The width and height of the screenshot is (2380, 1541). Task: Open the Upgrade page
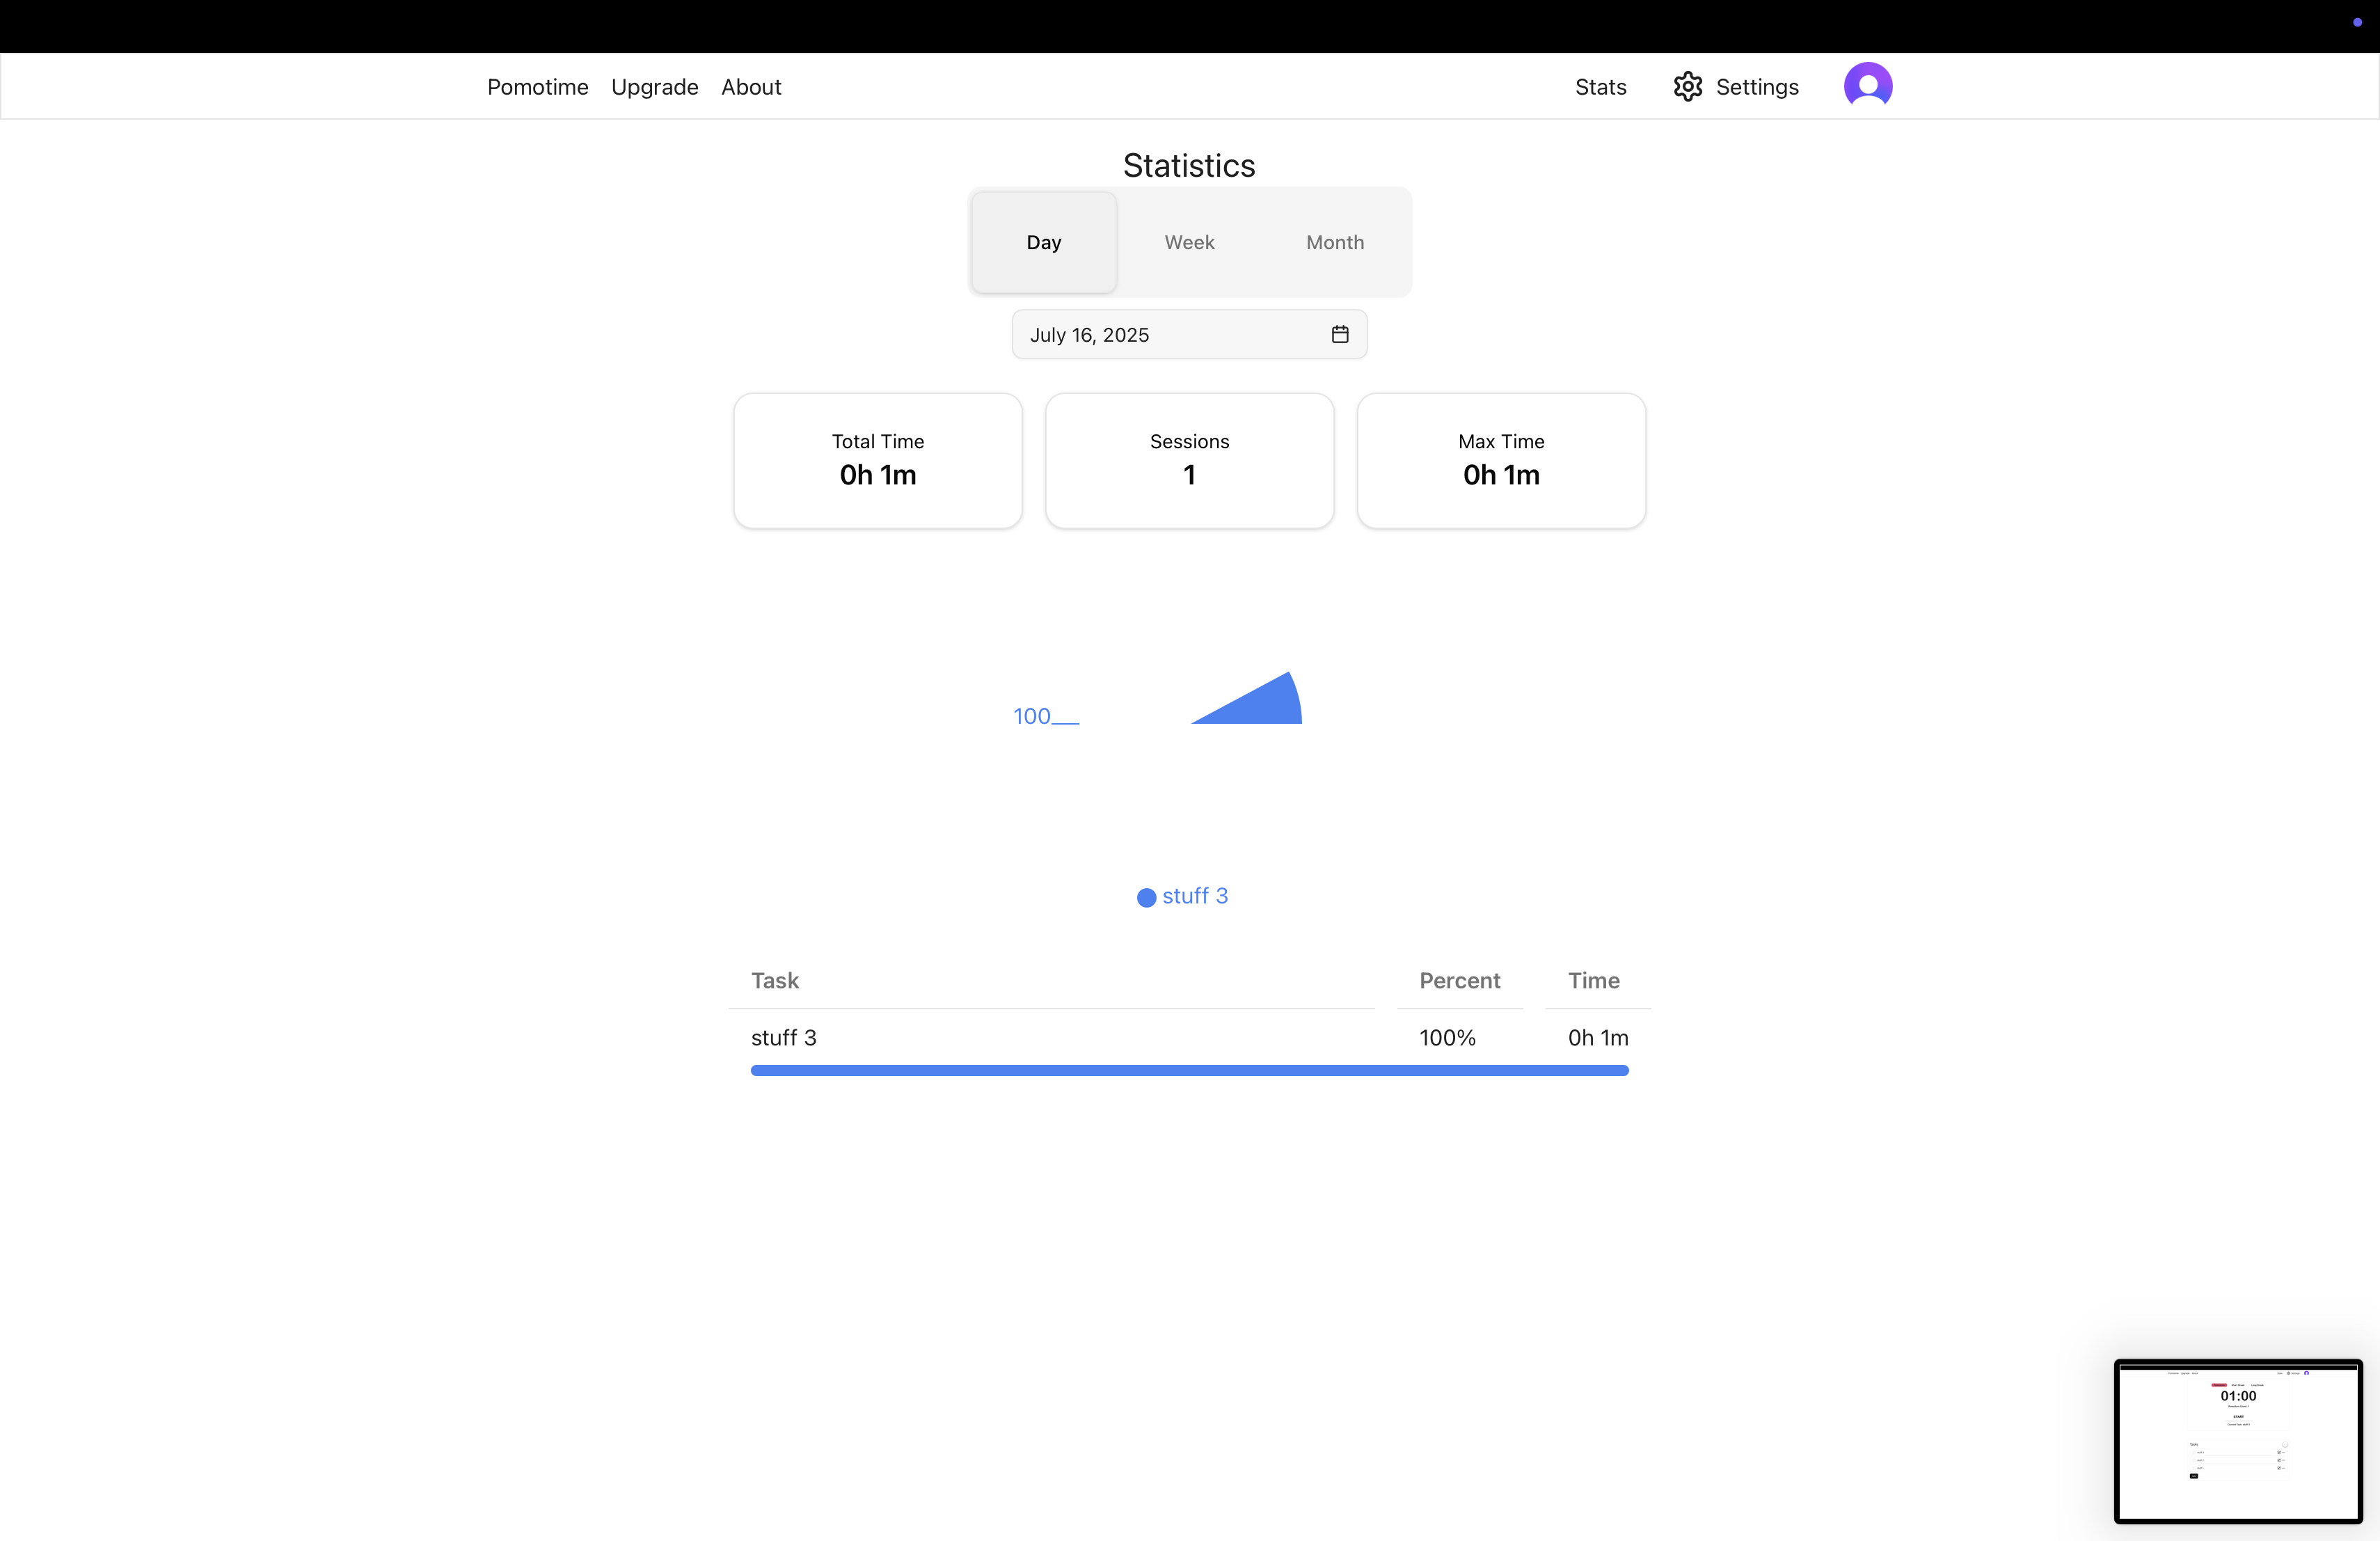click(x=654, y=87)
